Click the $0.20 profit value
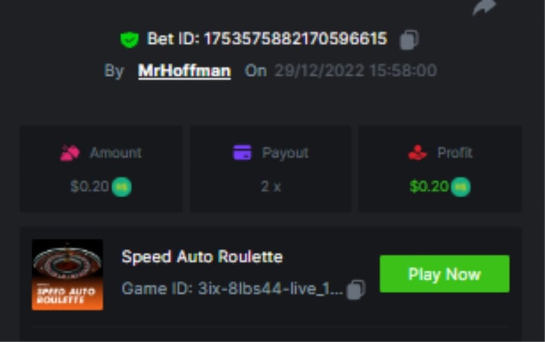This screenshot has width=545, height=342. pos(429,187)
